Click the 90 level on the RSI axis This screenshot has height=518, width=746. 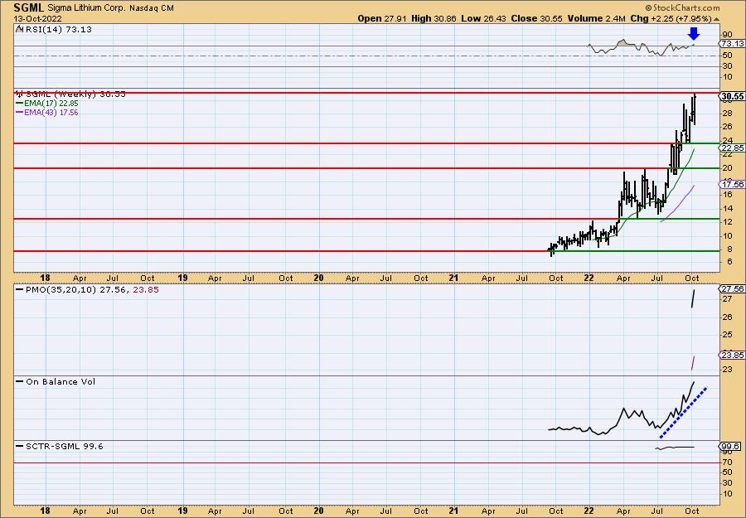[727, 34]
